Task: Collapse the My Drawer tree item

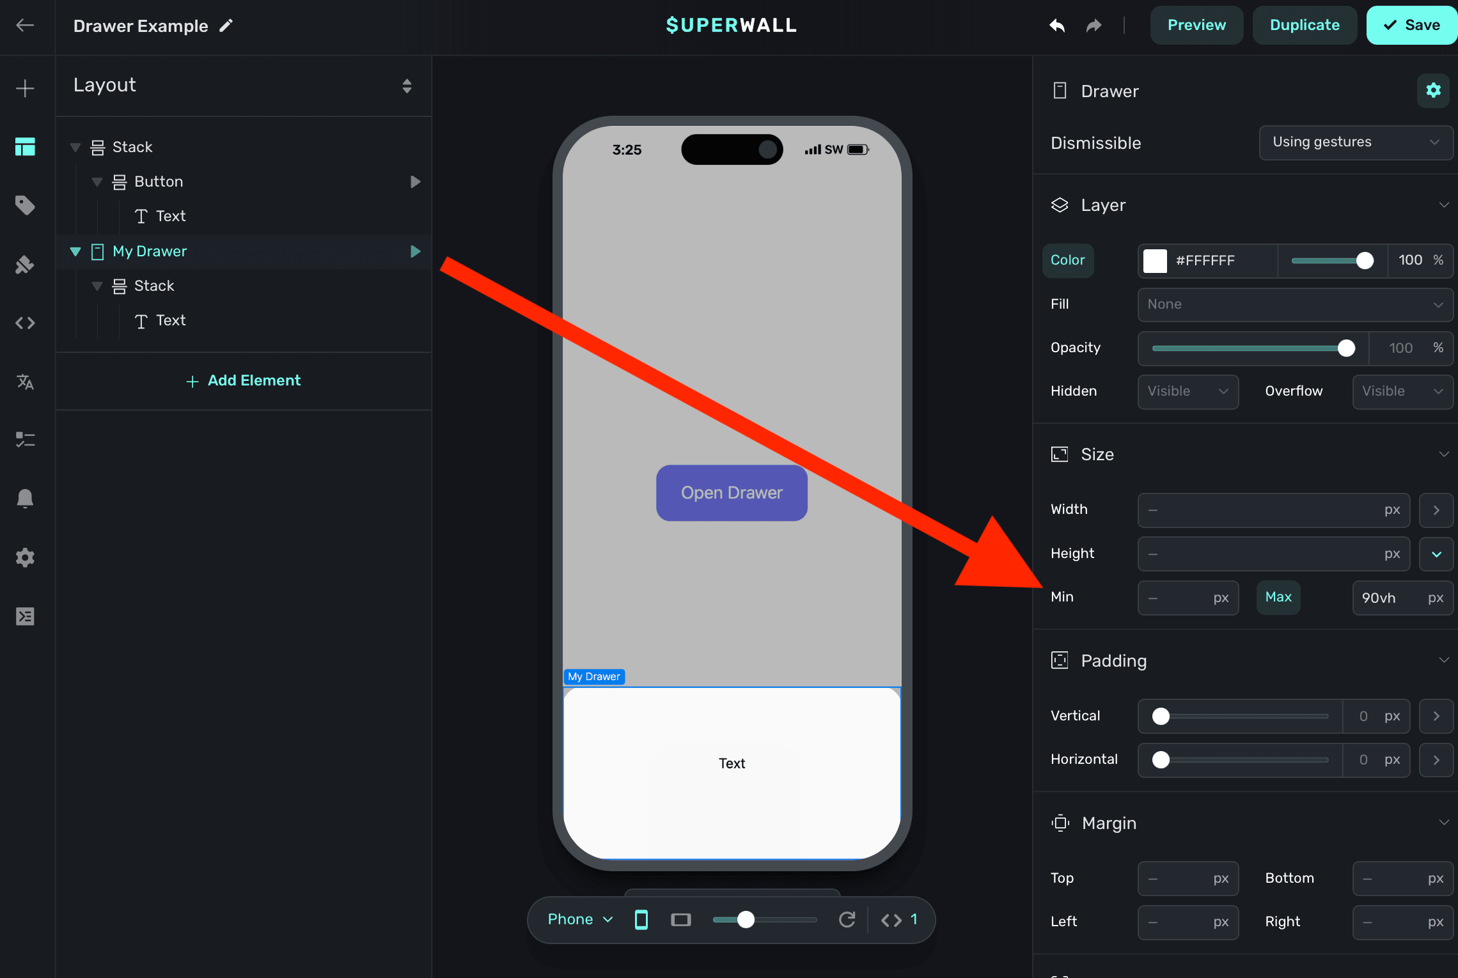Action: click(75, 251)
